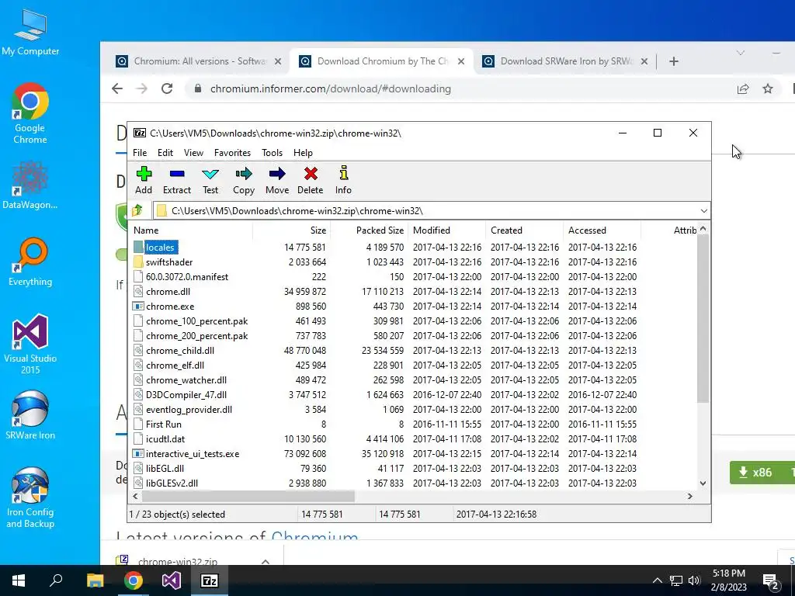Sort files by the Size column header

(x=292, y=230)
